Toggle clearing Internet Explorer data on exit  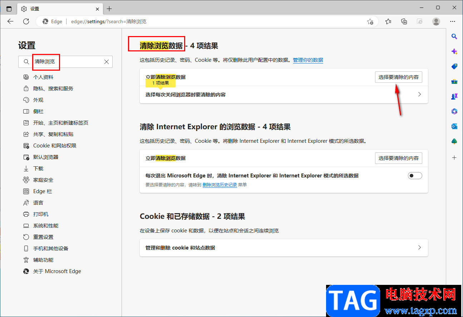[x=415, y=176]
